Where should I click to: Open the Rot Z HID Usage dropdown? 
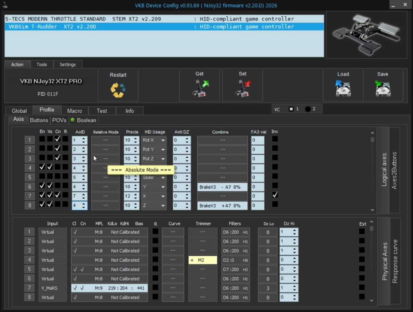[154, 159]
